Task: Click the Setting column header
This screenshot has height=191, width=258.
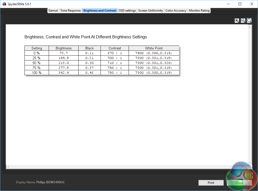Action: pos(37,48)
